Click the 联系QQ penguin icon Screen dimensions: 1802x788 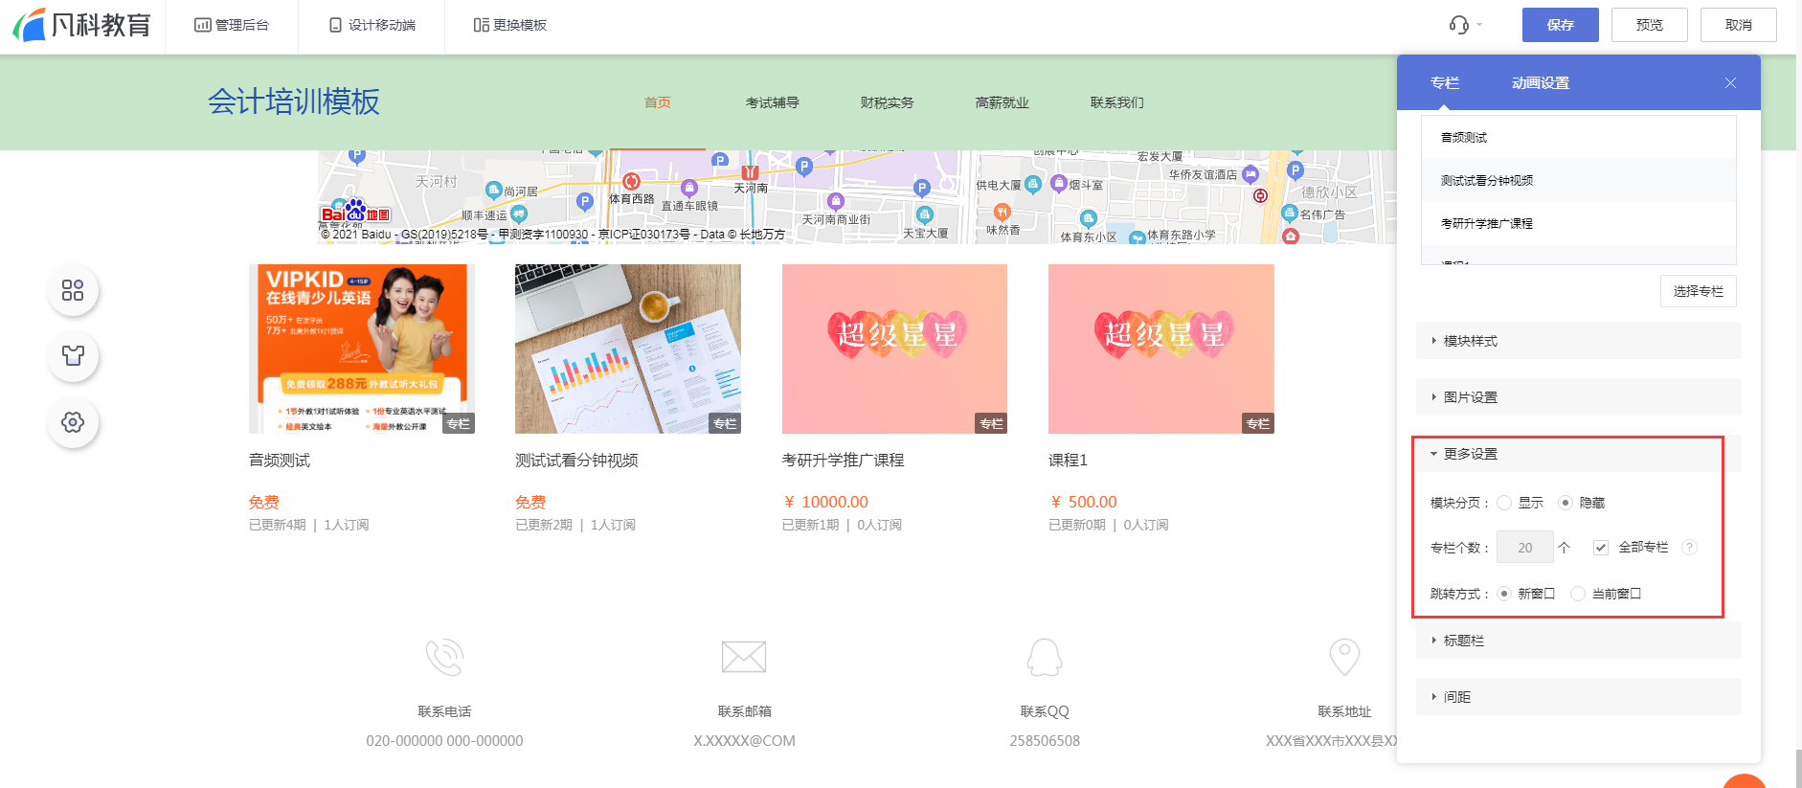tap(1045, 657)
